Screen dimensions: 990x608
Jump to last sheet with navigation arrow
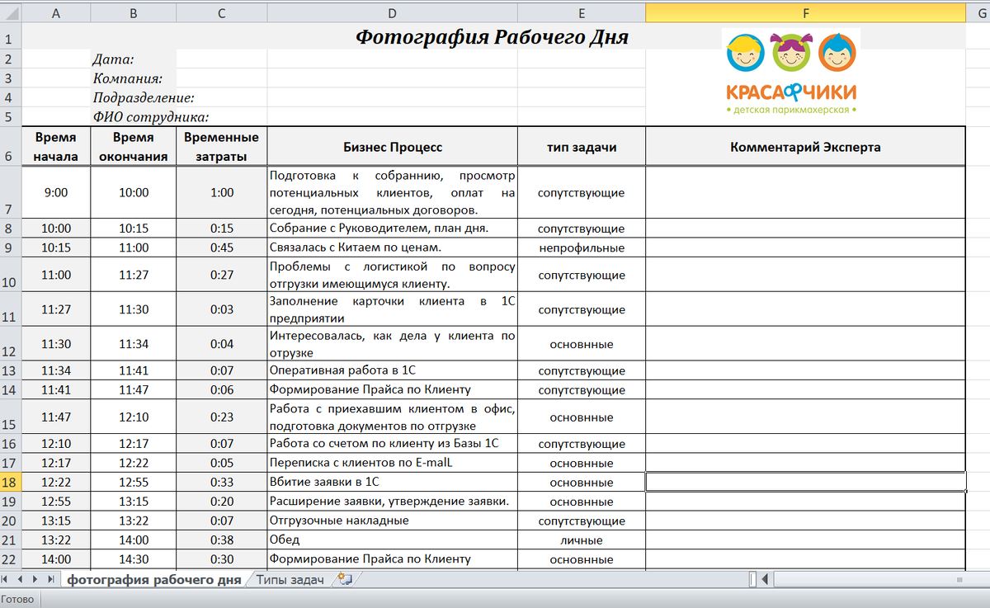(x=49, y=580)
